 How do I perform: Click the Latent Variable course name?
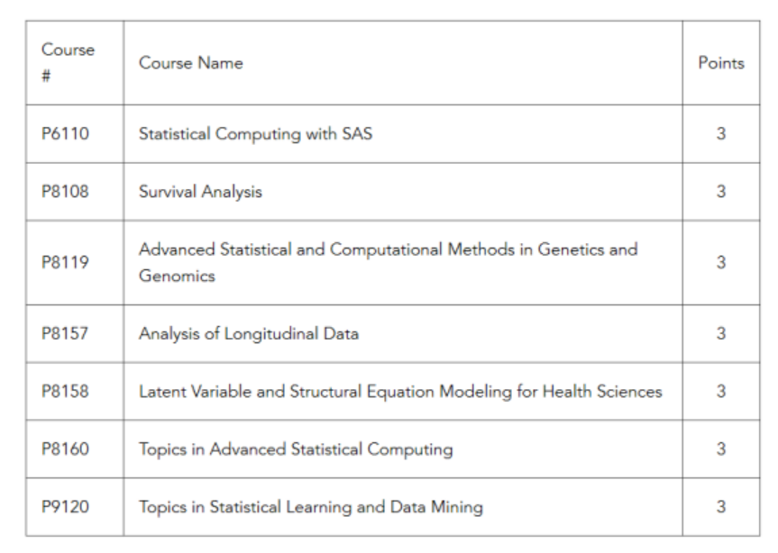[400, 391]
